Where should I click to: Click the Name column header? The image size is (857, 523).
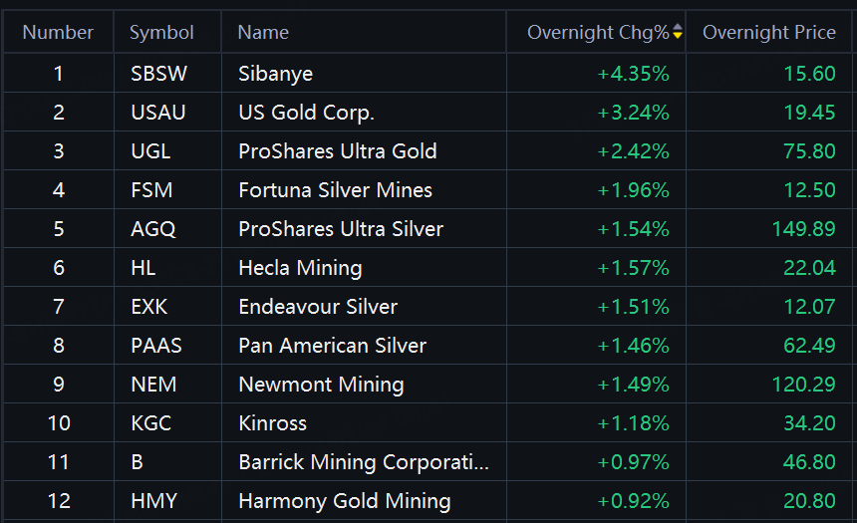pos(263,32)
